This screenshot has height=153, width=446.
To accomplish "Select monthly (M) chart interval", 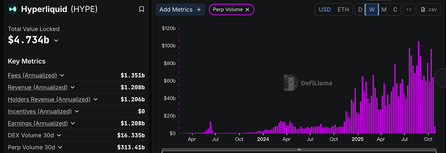I will (x=384, y=9).
